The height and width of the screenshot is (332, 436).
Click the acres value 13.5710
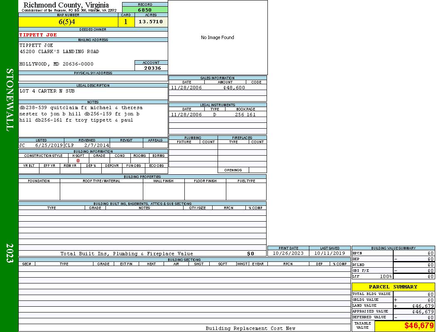click(151, 22)
